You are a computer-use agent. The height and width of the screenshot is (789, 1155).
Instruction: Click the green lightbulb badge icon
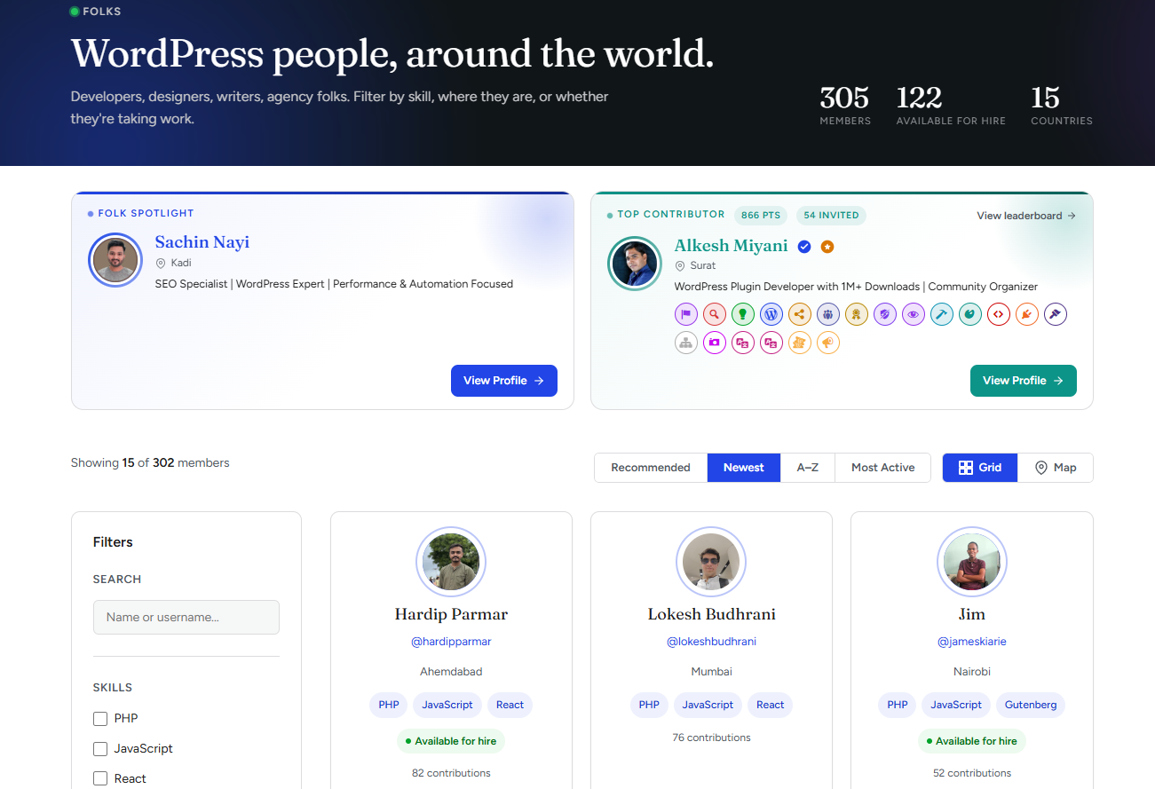pos(743,314)
